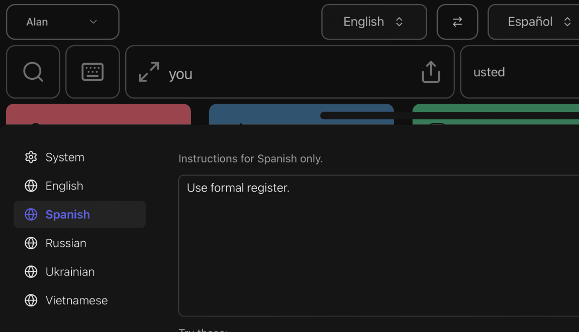Open the Alan profile dropdown
The height and width of the screenshot is (332, 579).
click(x=62, y=22)
